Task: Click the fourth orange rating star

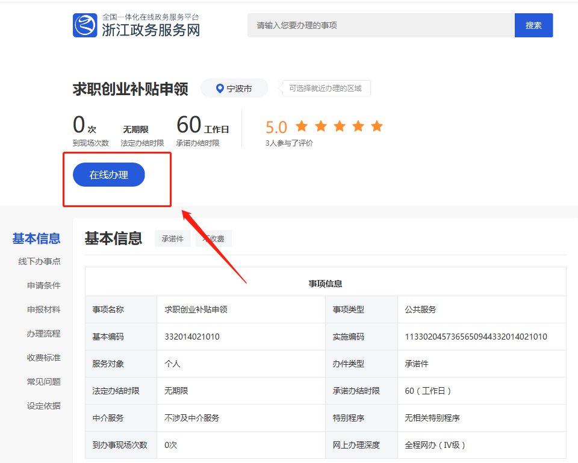Action: pyautogui.click(x=358, y=126)
